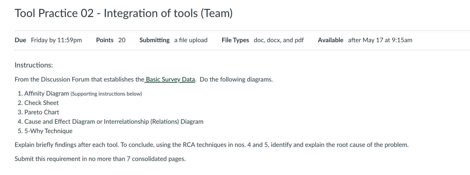Click the Instructions heading
This screenshot has height=175, width=470.
(34, 65)
